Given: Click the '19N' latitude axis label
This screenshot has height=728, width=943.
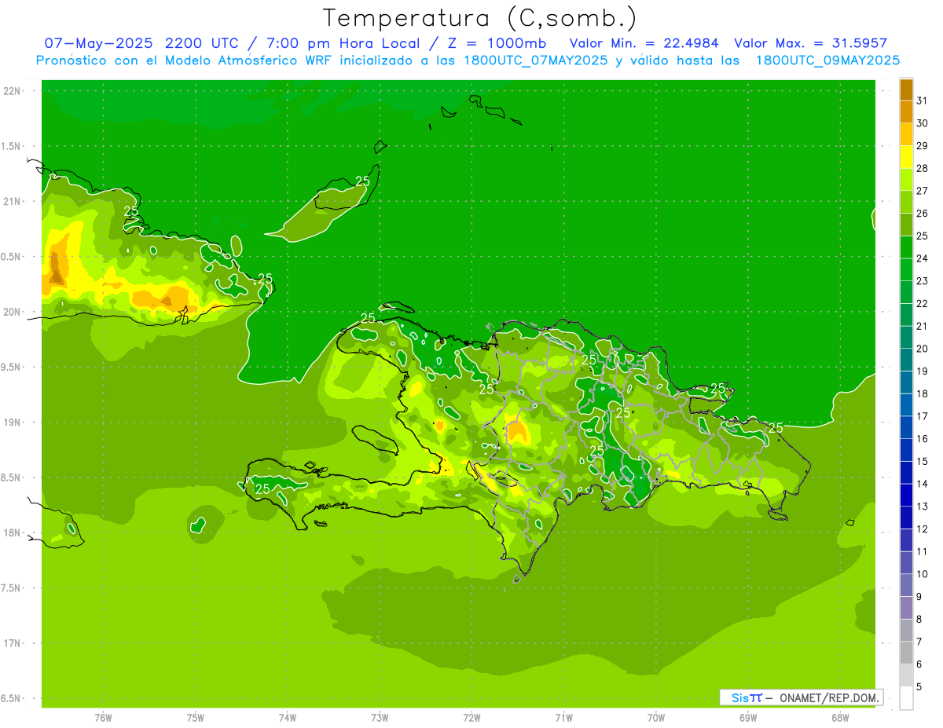Looking at the screenshot, I should point(12,423).
